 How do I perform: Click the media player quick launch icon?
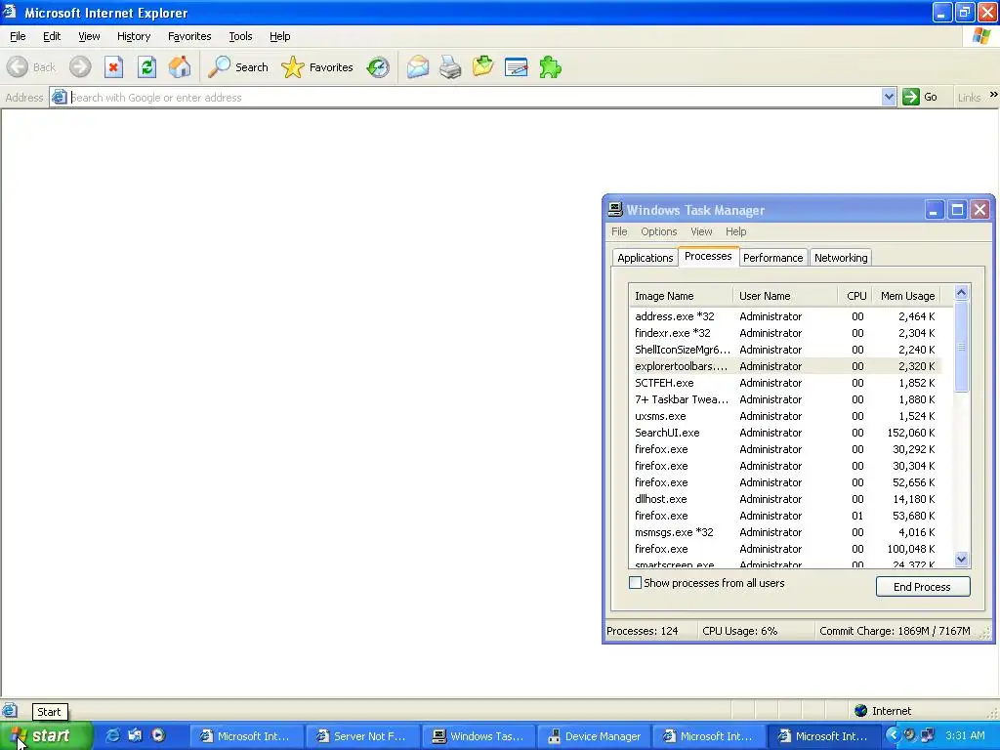[x=158, y=735]
